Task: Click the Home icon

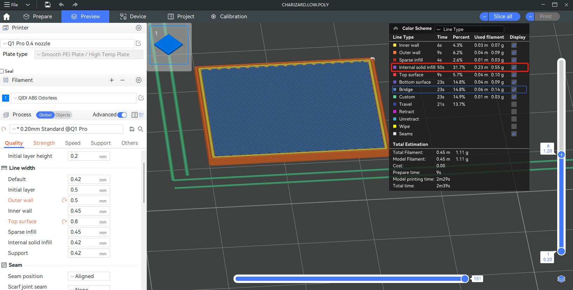Action: click(6, 17)
